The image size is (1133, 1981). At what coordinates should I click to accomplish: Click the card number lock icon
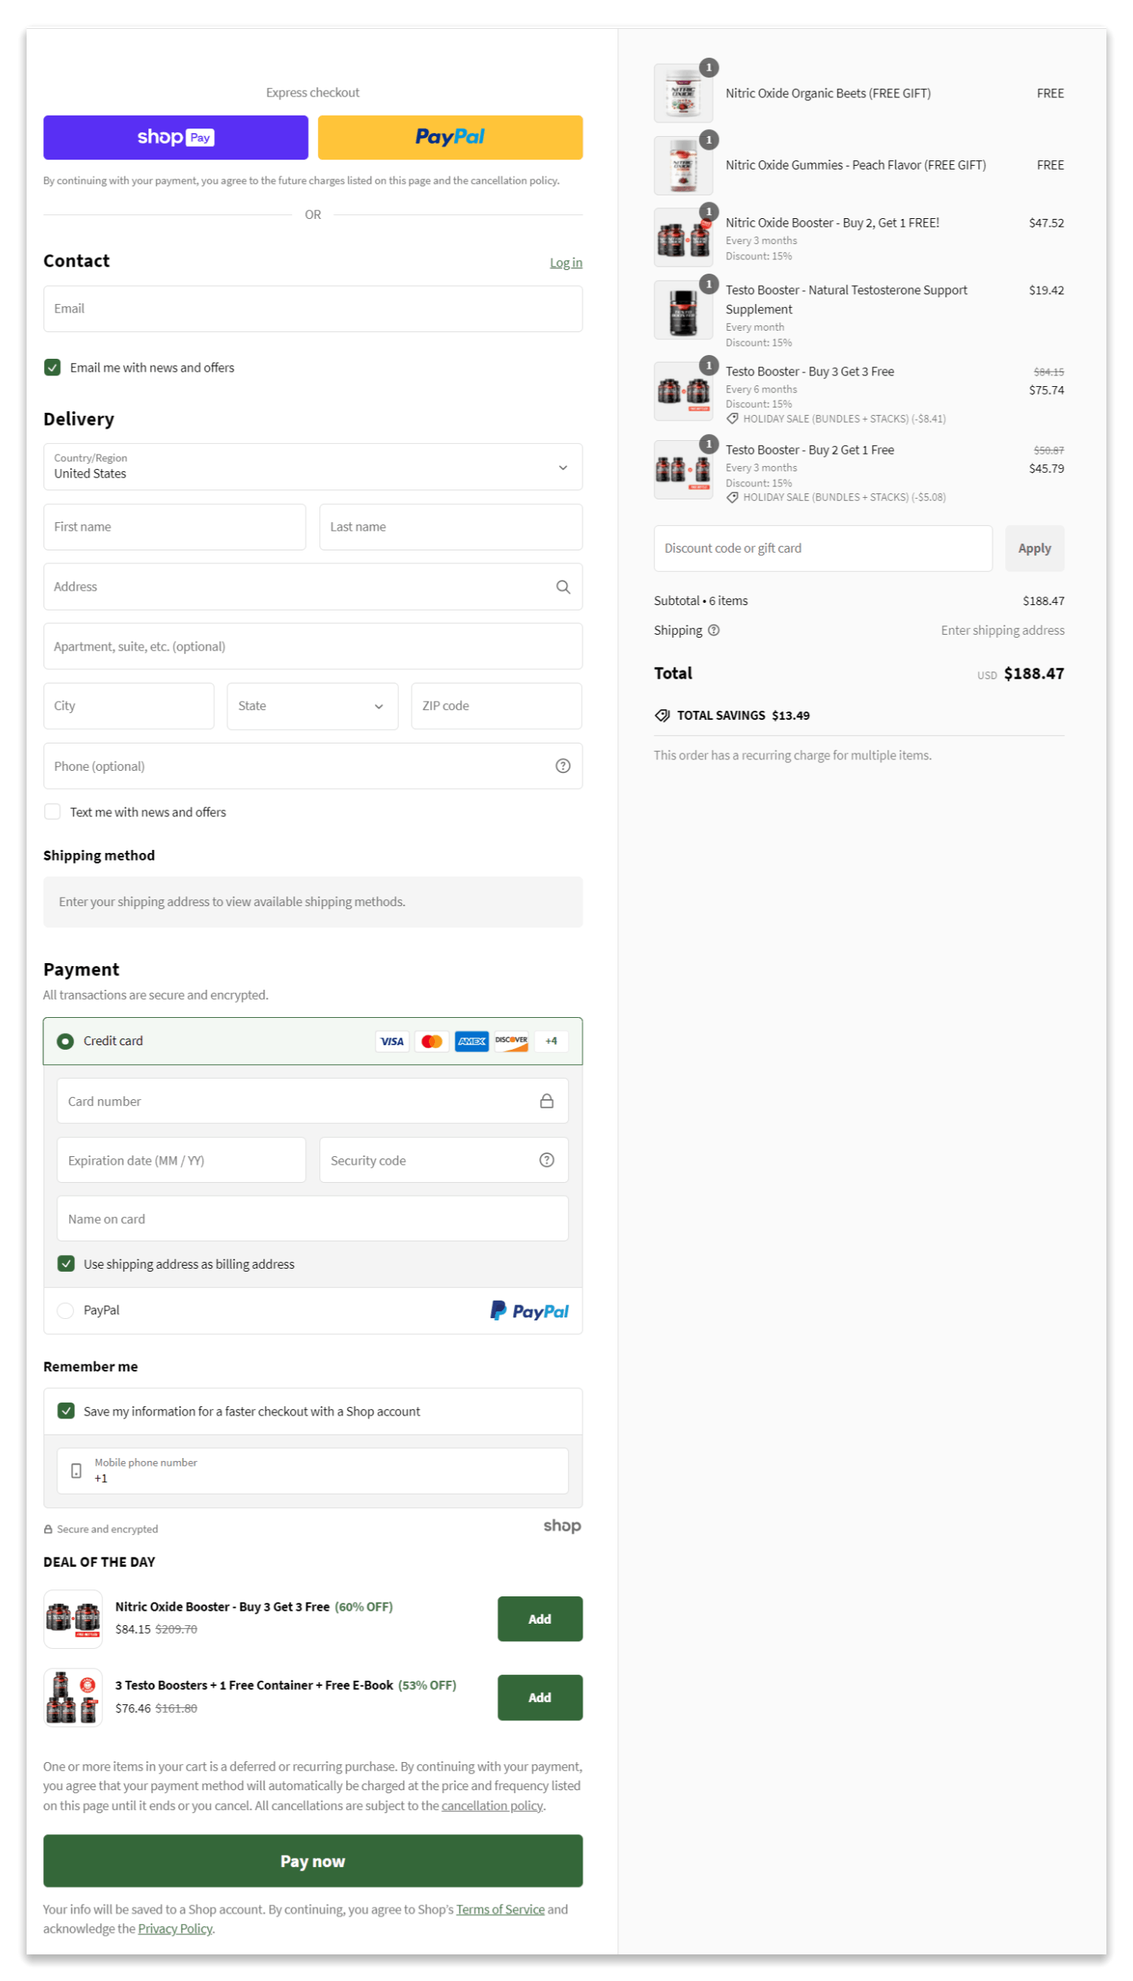pos(546,1100)
